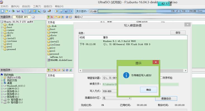Click Up arrow in local directory toolbar

tap(49, 70)
